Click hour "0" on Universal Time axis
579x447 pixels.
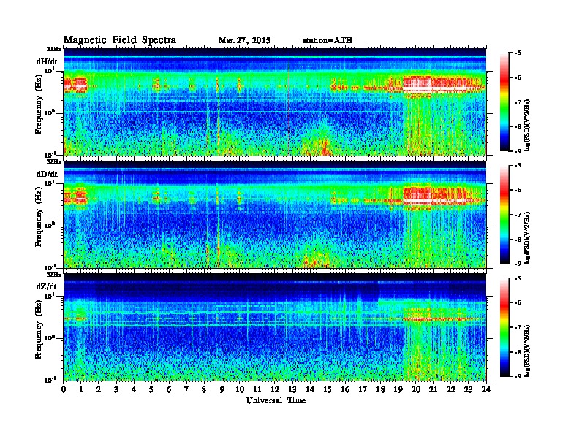64,390
